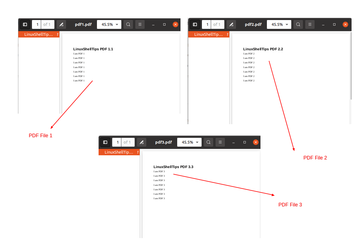
Task: Select LinuxShellTip outline entry in pdf3.pdf sidebar
Action: pyautogui.click(x=119, y=152)
